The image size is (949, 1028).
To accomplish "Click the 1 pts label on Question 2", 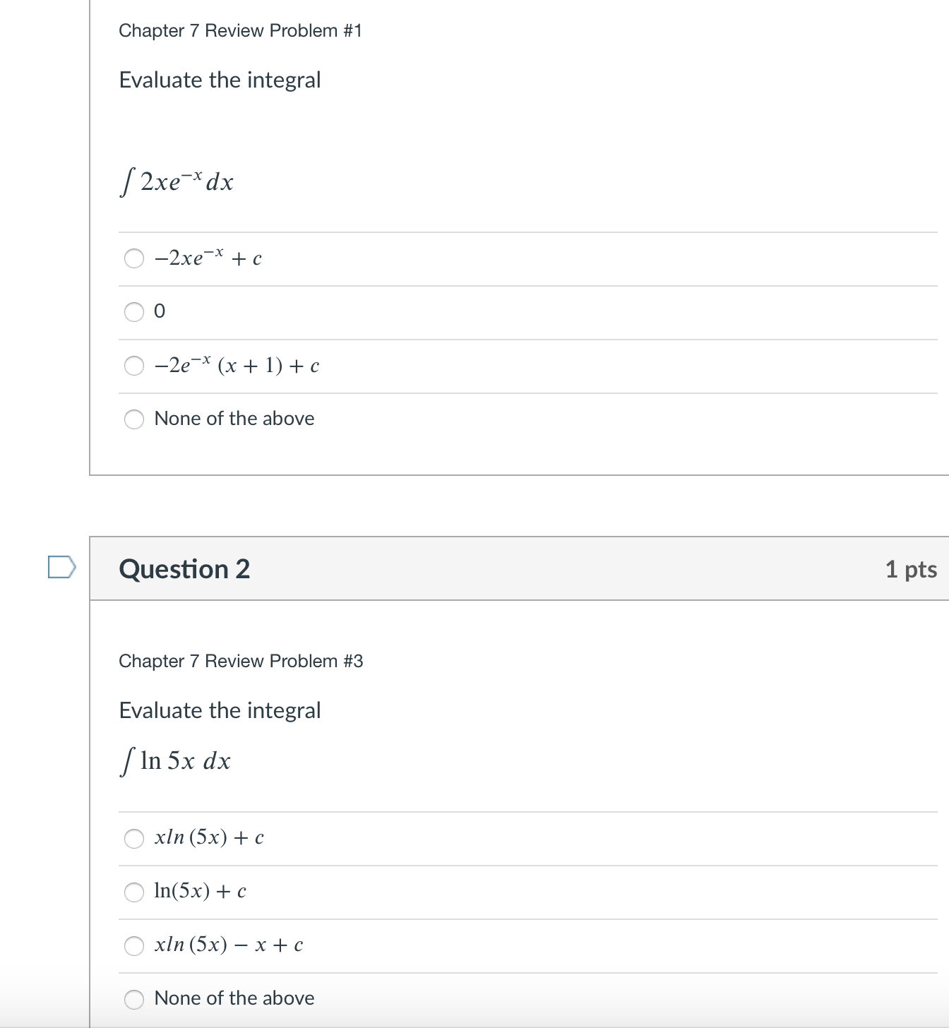I will (x=912, y=569).
